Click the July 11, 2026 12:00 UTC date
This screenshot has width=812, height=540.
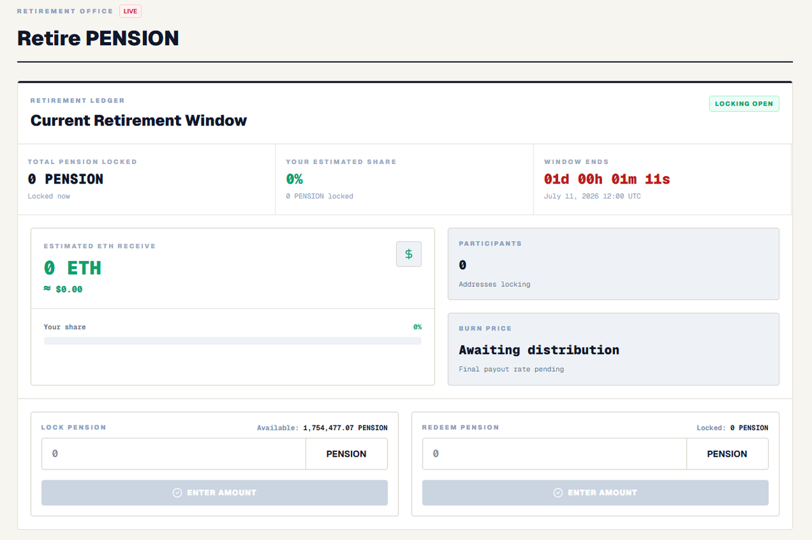(593, 196)
